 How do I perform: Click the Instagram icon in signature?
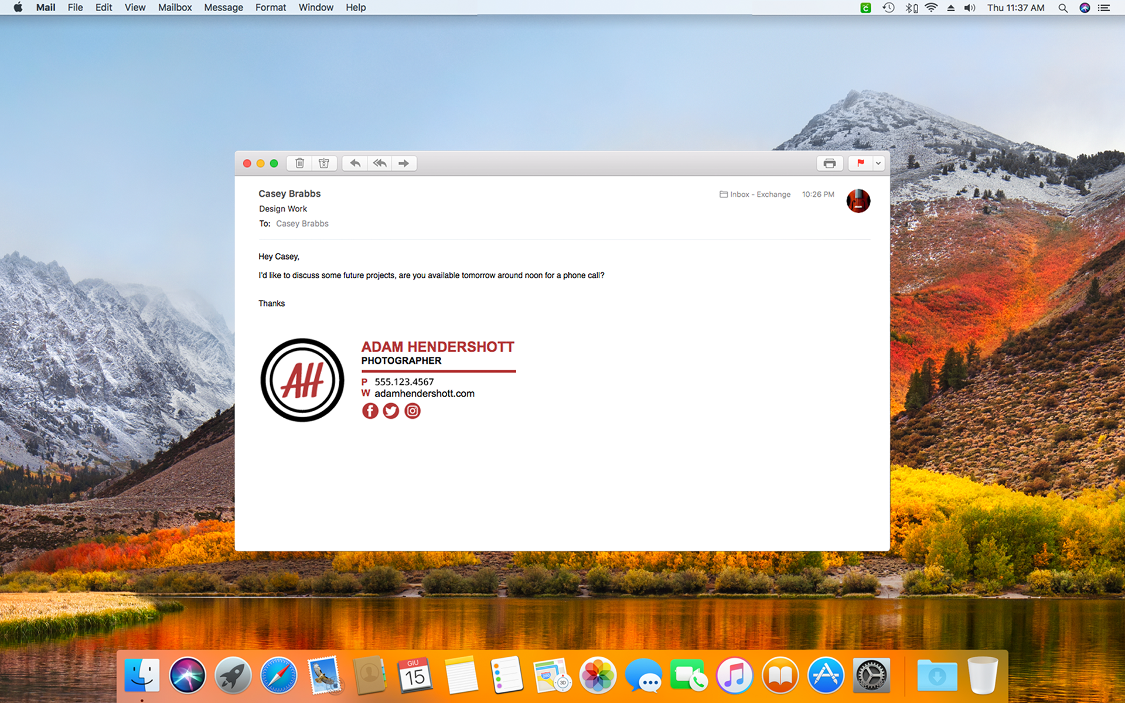[x=412, y=411]
